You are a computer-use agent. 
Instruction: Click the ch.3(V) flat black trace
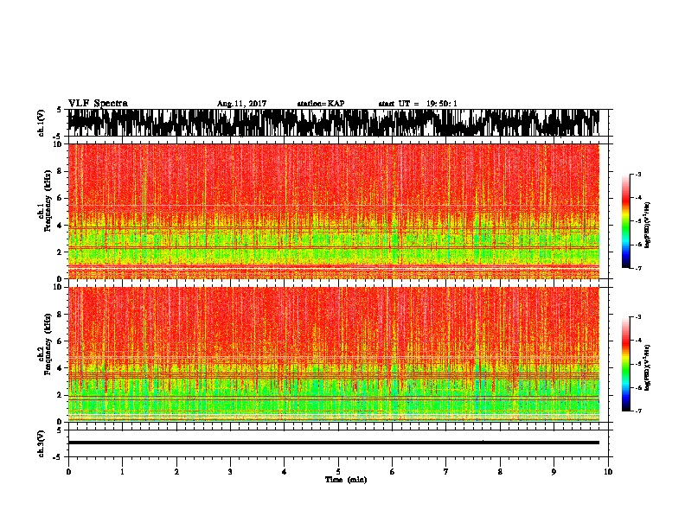click(333, 443)
